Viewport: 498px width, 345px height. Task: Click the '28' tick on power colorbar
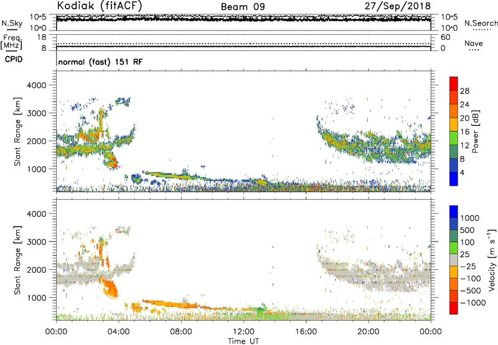click(x=464, y=91)
